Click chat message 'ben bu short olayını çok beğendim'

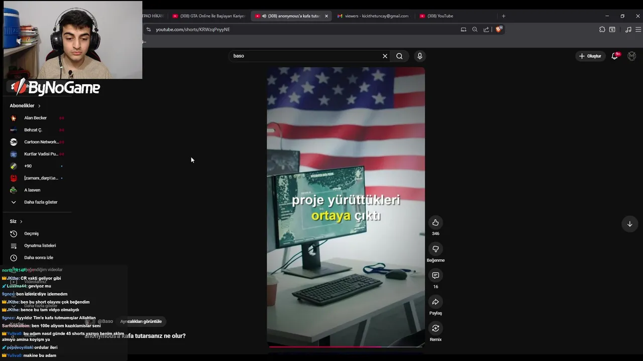55,302
